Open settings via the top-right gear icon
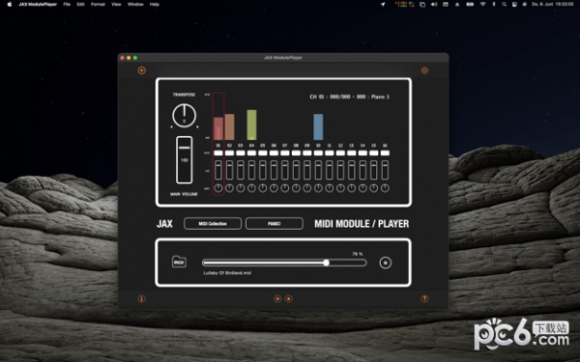The height and width of the screenshot is (362, 580). (424, 70)
